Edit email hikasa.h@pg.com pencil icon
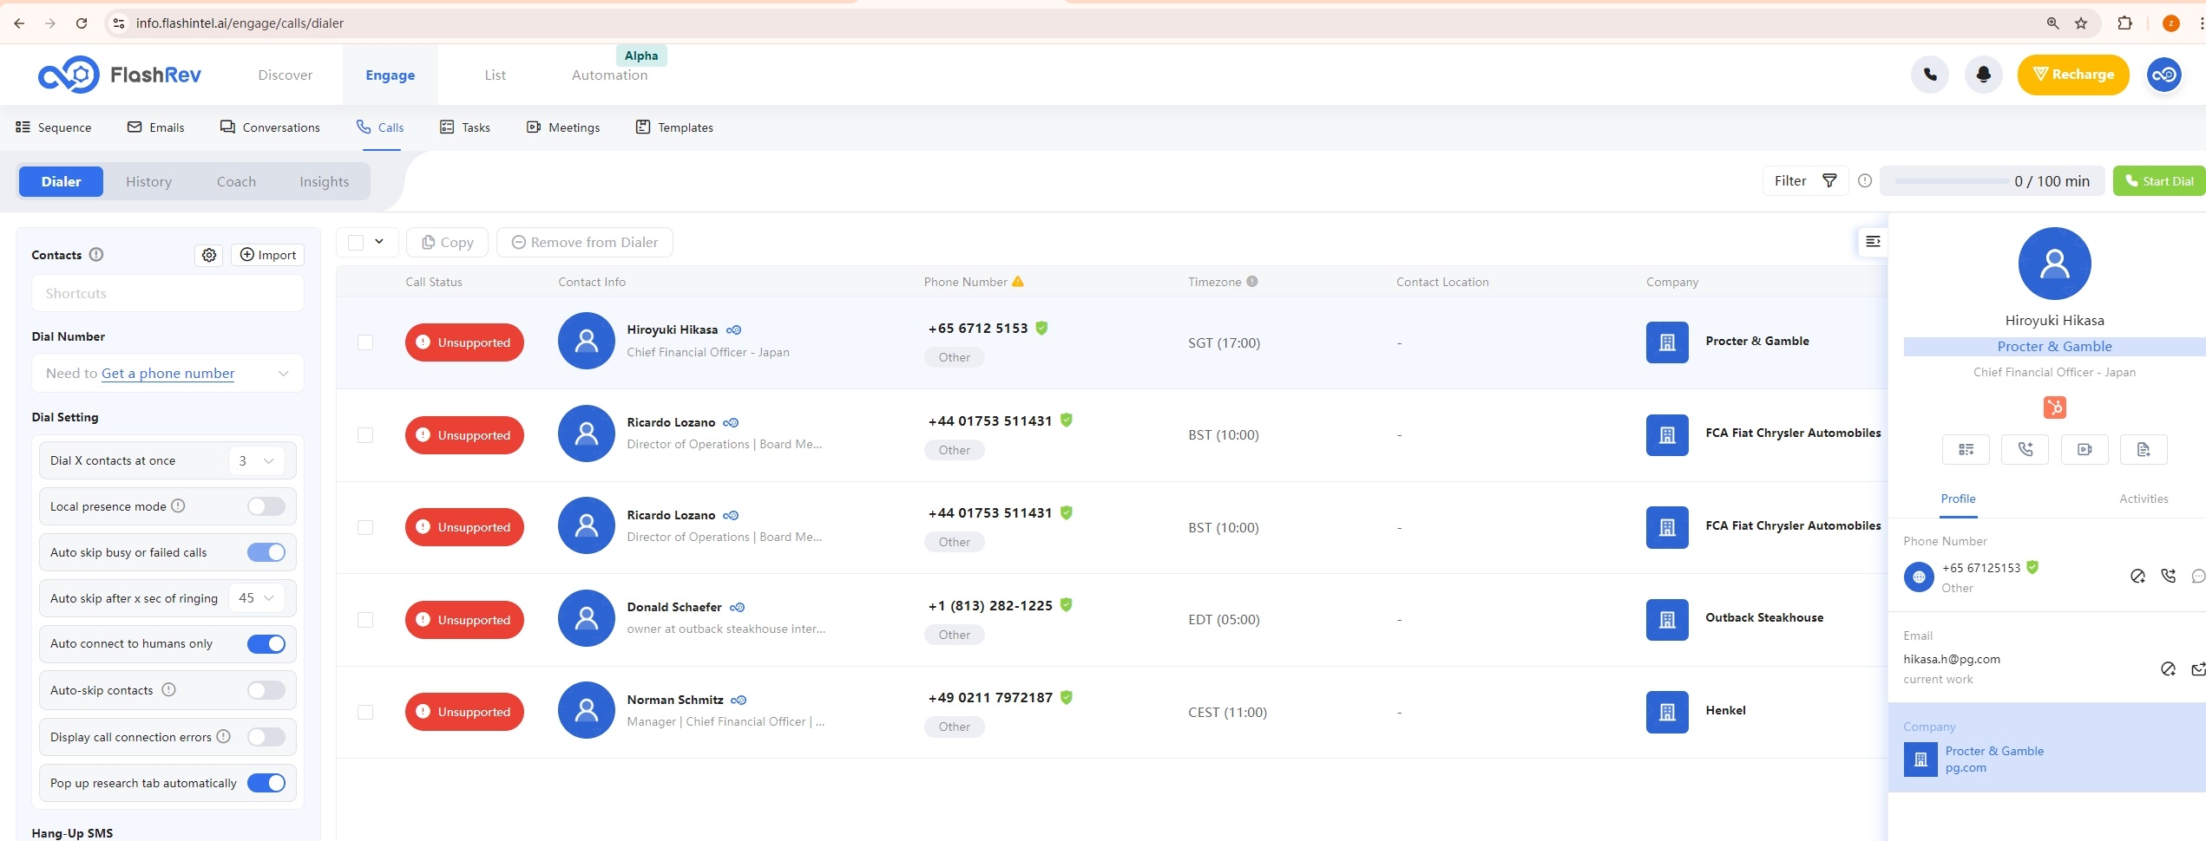The height and width of the screenshot is (841, 2206). (x=2168, y=668)
